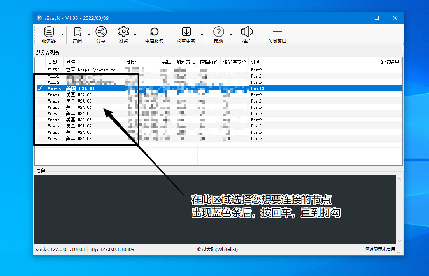The image size is (429, 276).
Task: Click the 分享 (Share) icon
Action: [101, 32]
